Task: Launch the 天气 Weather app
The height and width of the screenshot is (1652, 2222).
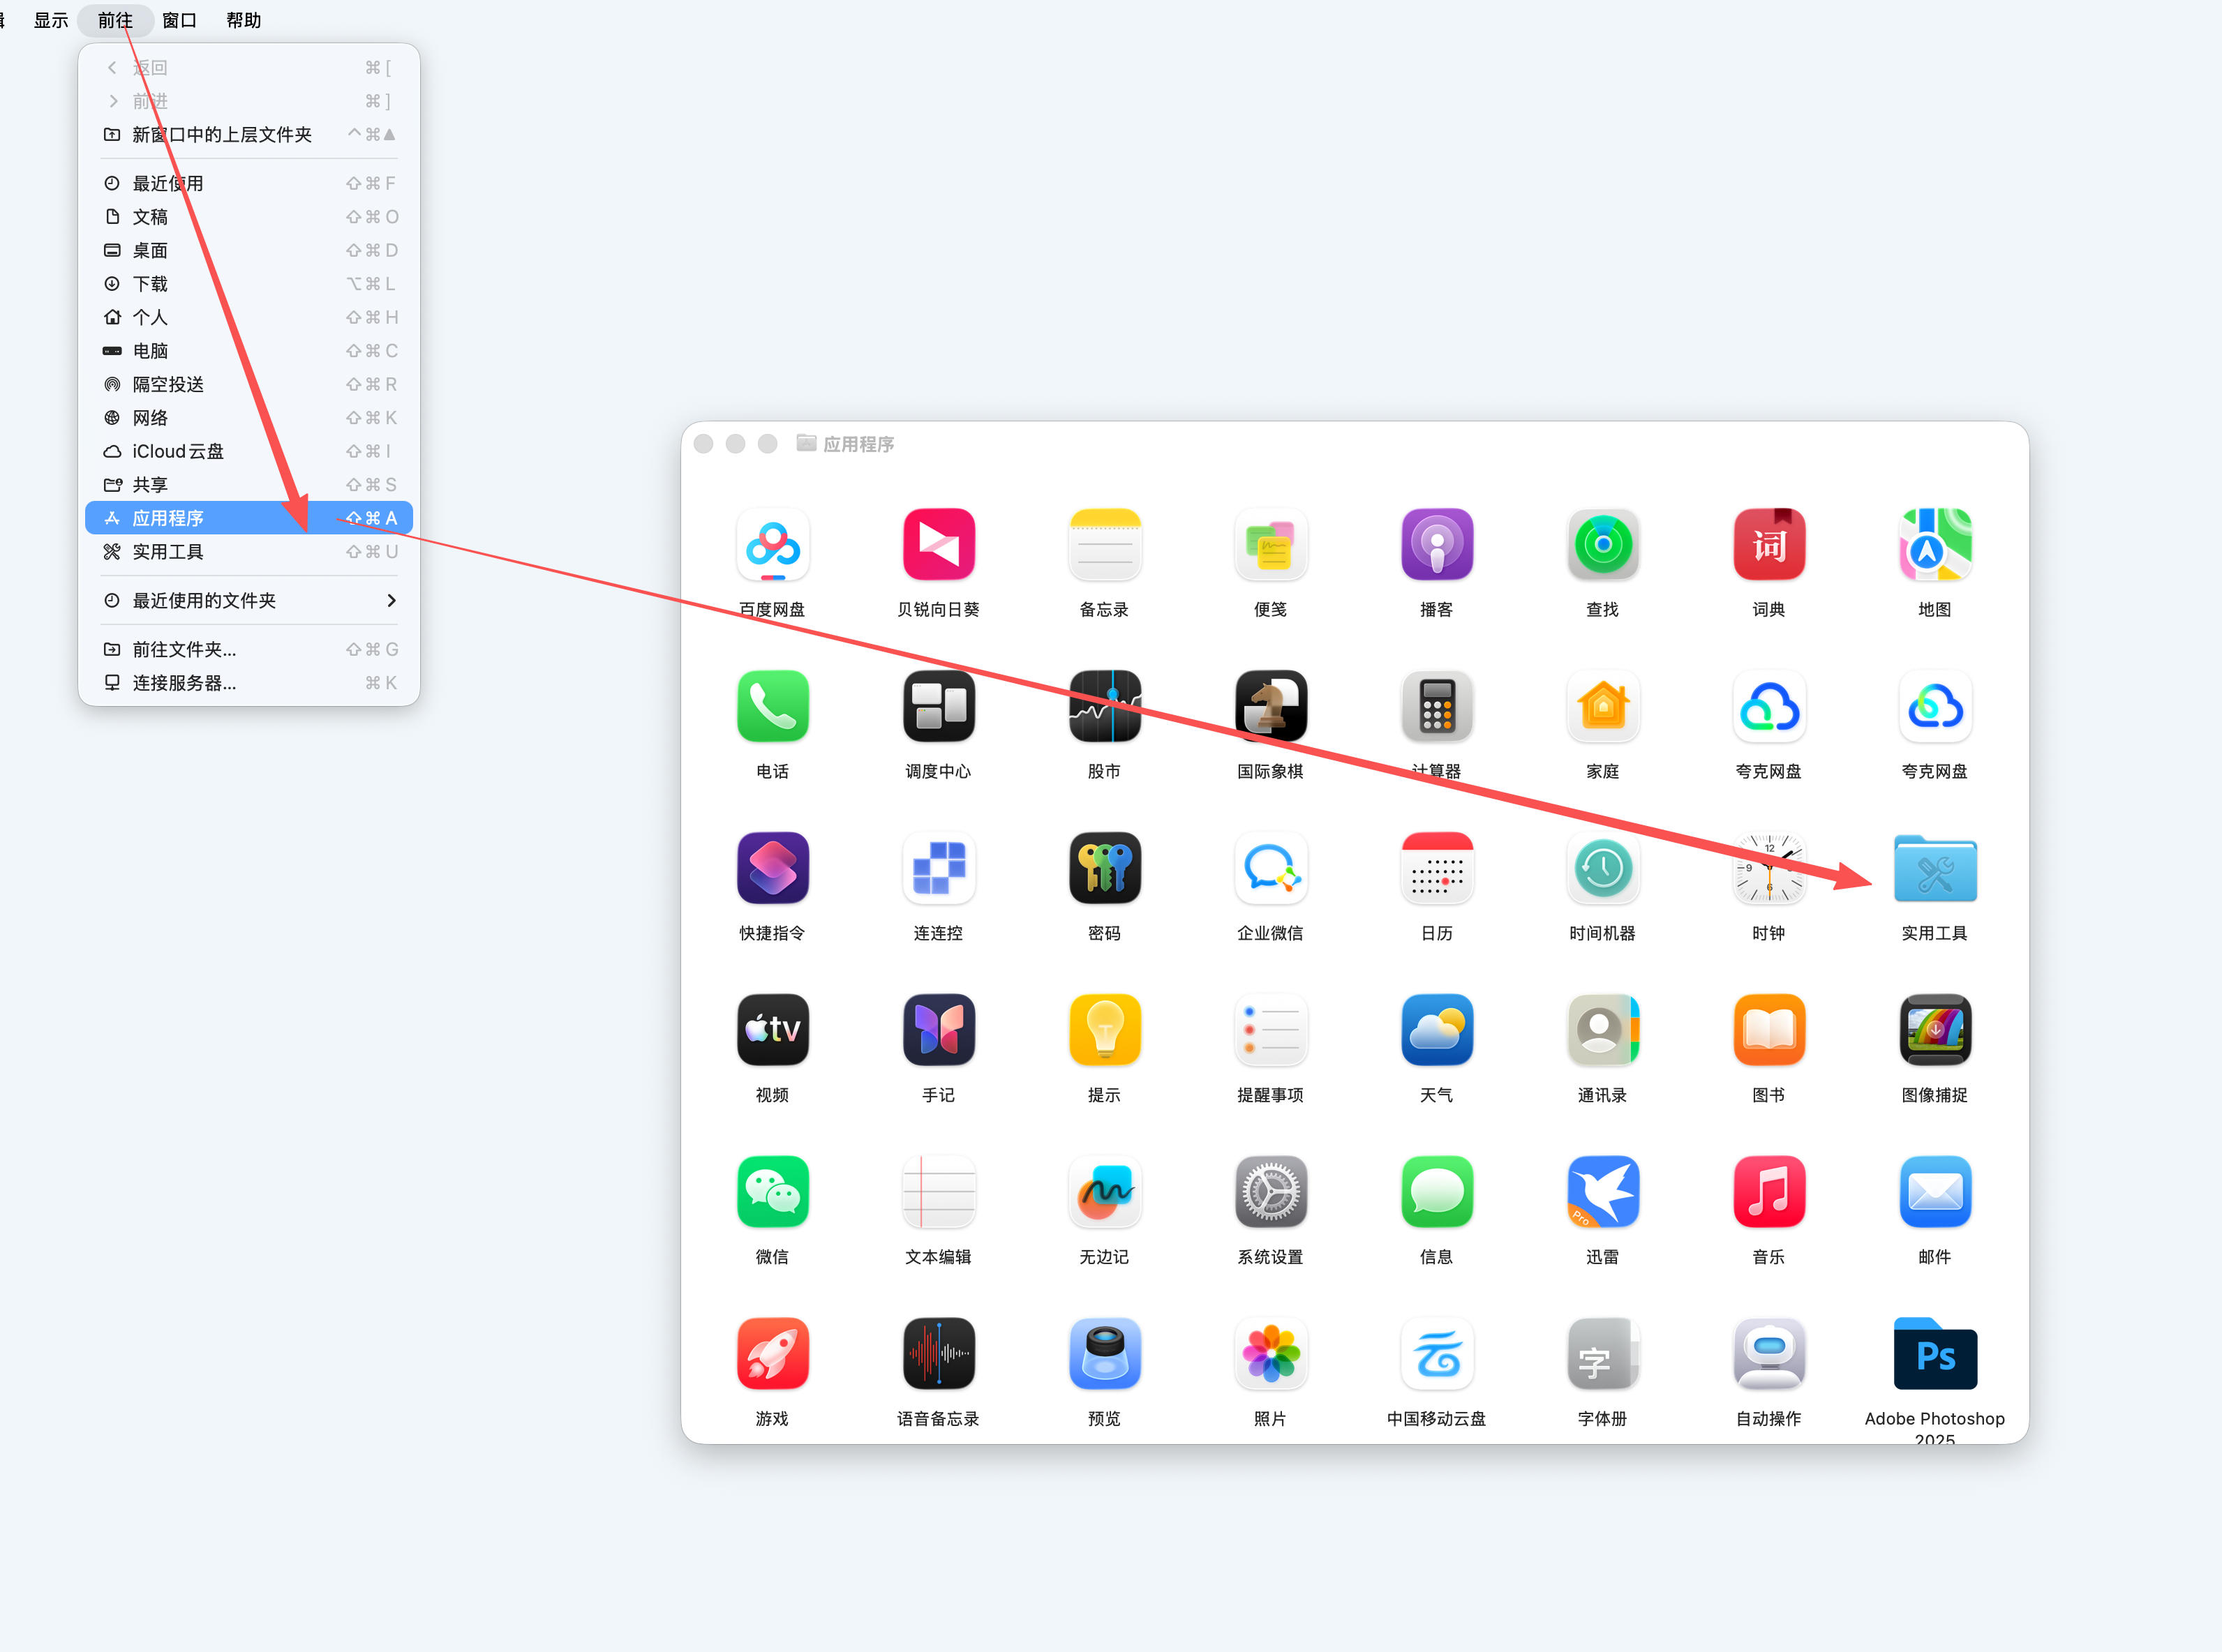Action: [1437, 1031]
